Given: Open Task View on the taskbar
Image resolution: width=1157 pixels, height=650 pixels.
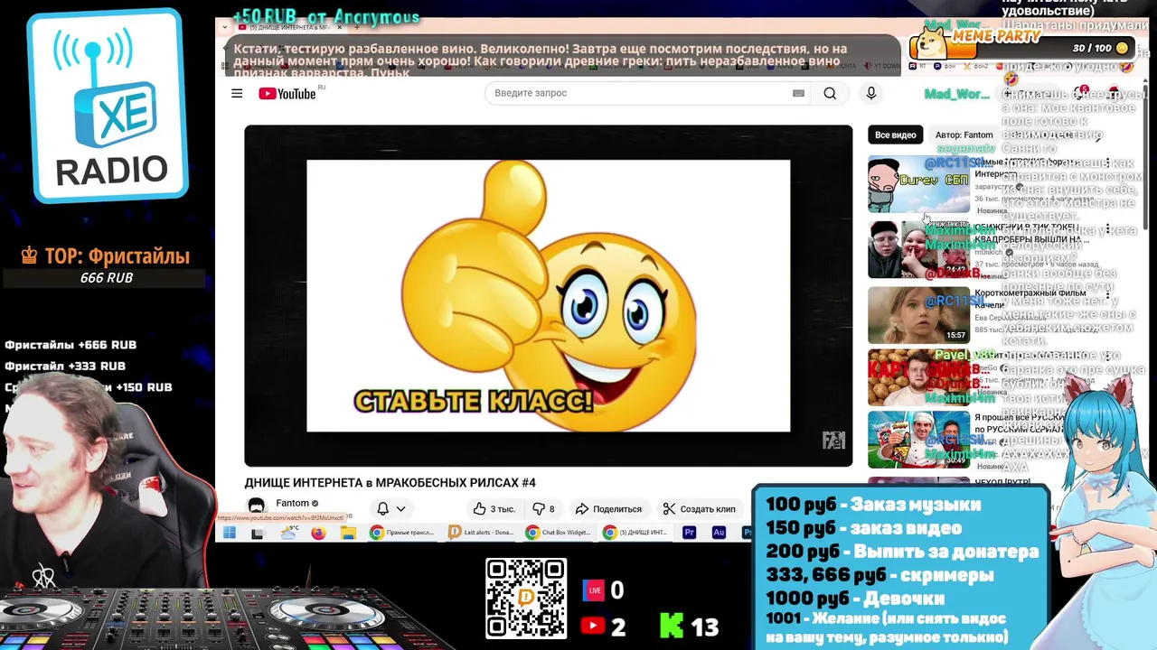Looking at the screenshot, I should [x=257, y=533].
